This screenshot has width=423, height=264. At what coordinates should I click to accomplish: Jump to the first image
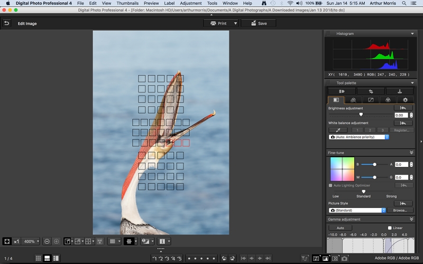click(243, 258)
